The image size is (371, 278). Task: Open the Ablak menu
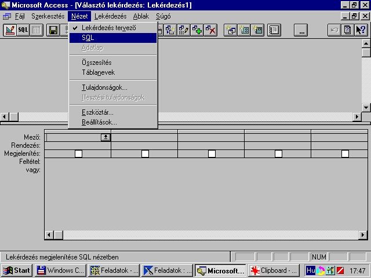(x=141, y=16)
